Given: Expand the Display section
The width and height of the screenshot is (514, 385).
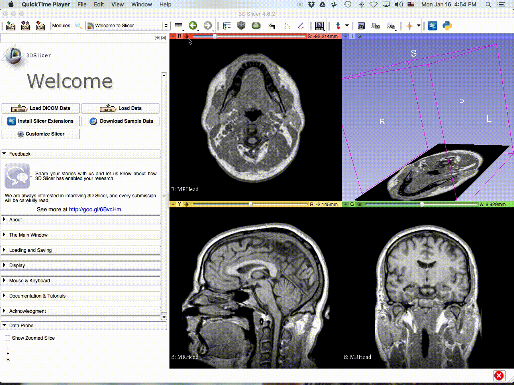Looking at the screenshot, I should [81, 265].
